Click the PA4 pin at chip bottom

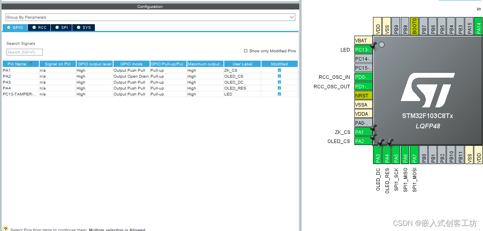pos(387,155)
